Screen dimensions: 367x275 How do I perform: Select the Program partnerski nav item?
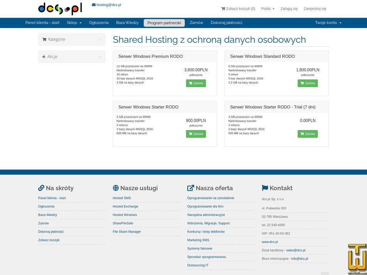click(164, 23)
